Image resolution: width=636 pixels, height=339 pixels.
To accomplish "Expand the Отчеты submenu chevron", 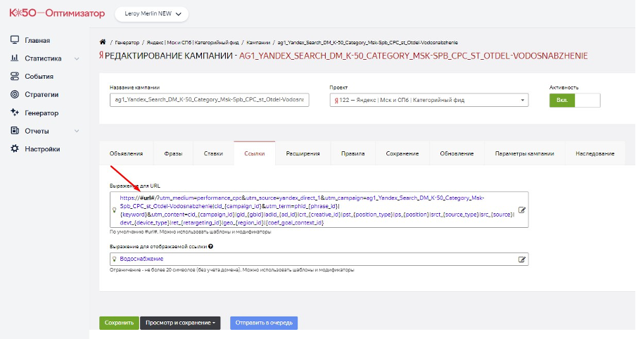I will pos(77,131).
